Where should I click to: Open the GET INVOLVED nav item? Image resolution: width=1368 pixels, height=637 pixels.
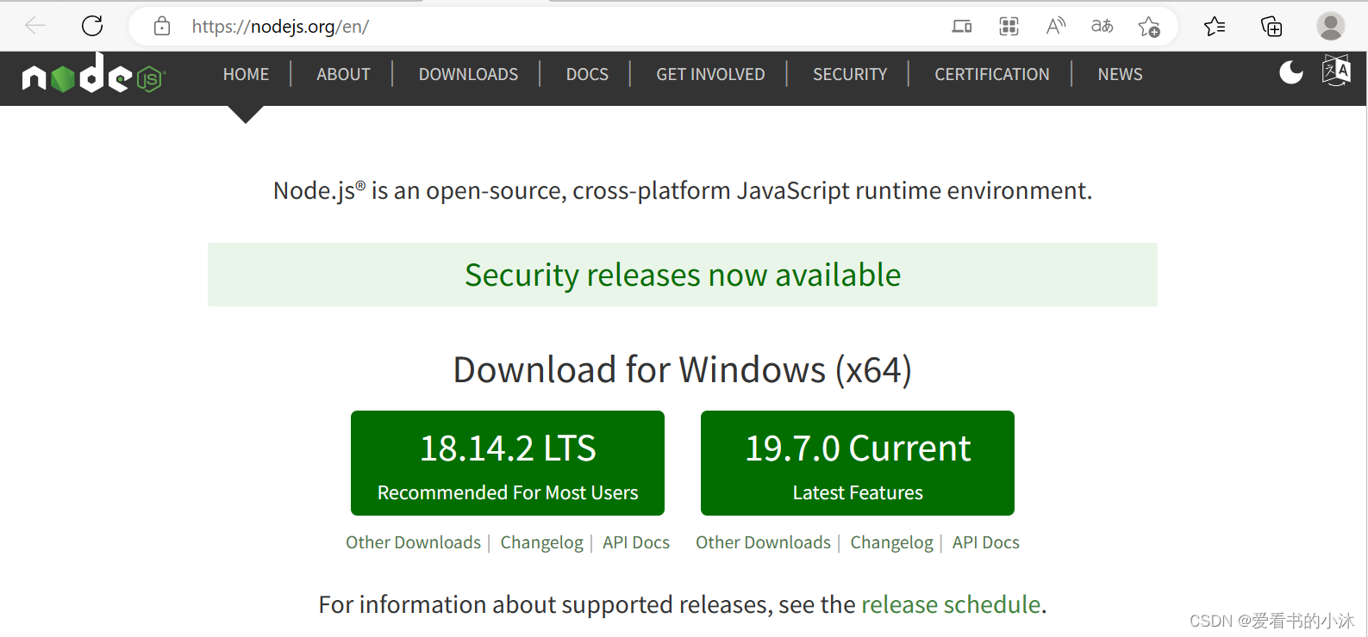pos(710,74)
